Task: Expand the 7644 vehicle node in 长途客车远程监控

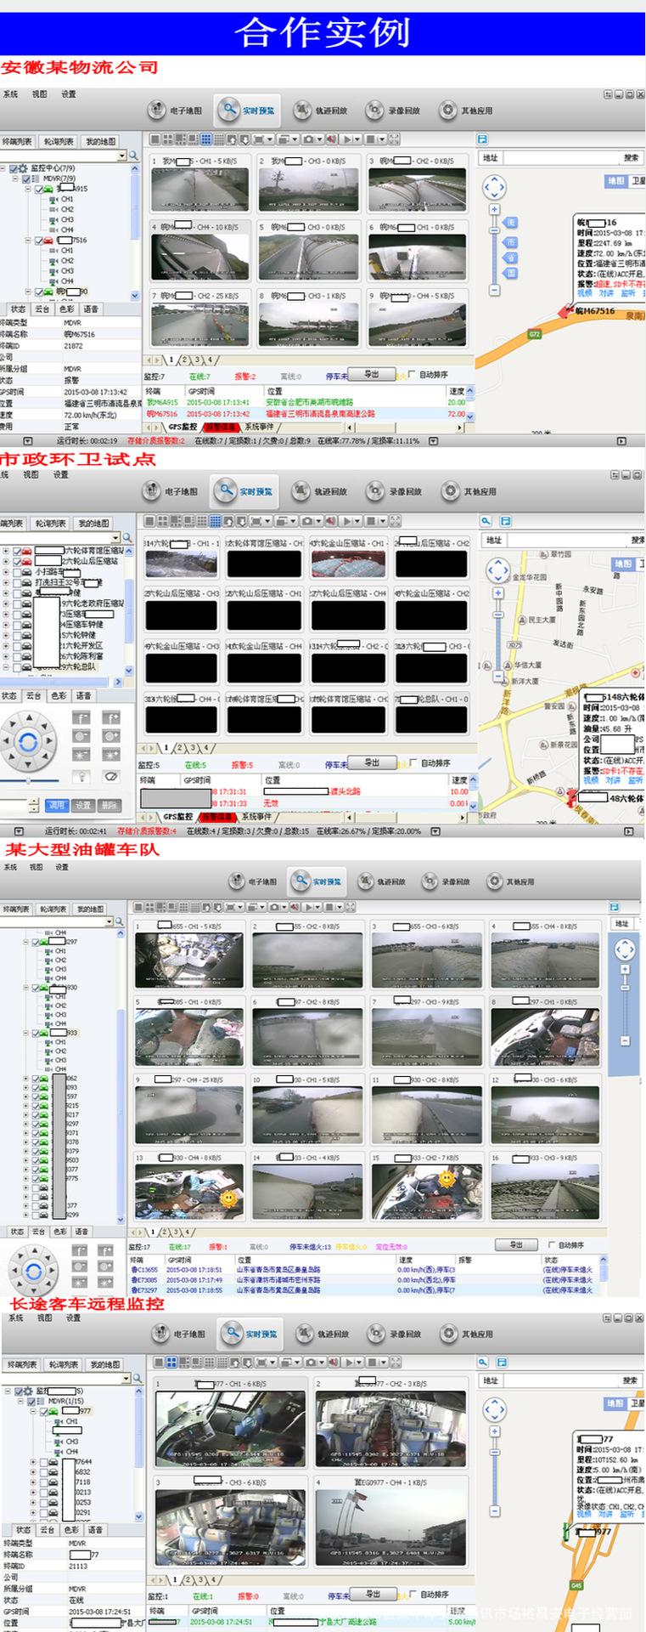Action: 33,1462
